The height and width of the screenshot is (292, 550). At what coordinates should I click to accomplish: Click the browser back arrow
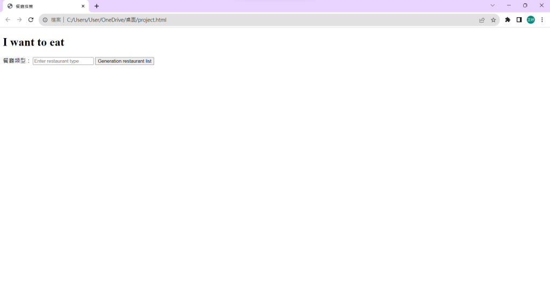click(x=8, y=20)
